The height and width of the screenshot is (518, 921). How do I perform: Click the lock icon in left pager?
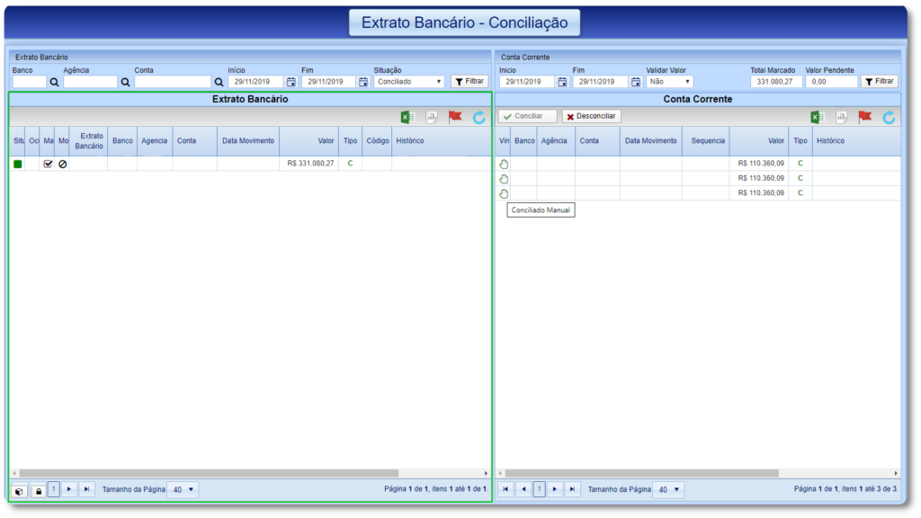38,490
